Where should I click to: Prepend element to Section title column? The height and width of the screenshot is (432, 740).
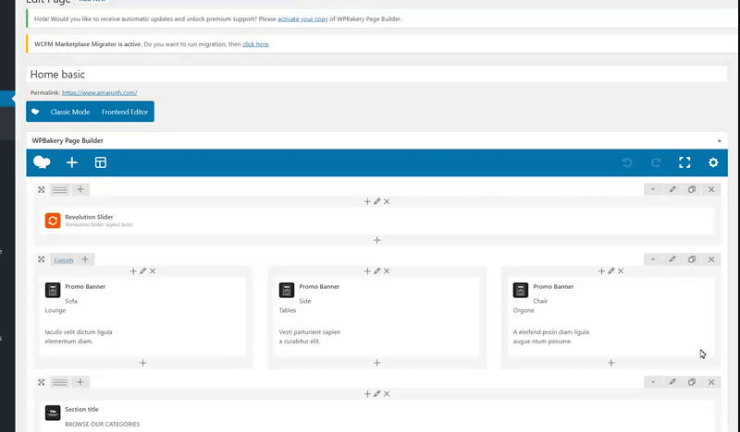click(367, 394)
